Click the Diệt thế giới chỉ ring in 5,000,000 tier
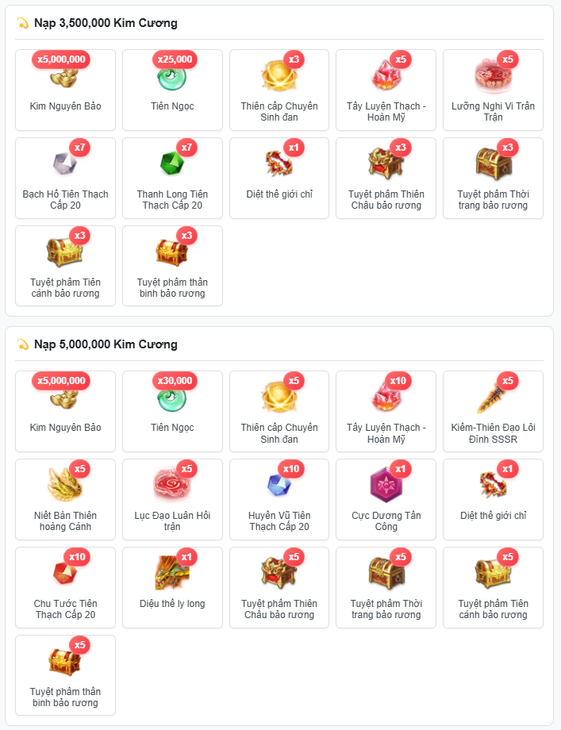This screenshot has width=561, height=730. (x=493, y=485)
